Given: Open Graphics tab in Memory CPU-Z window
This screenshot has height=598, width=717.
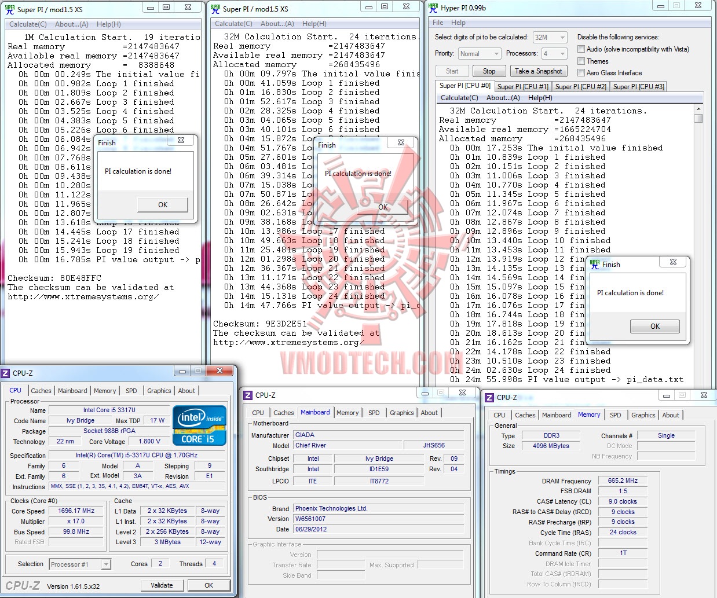Looking at the screenshot, I should (643, 415).
